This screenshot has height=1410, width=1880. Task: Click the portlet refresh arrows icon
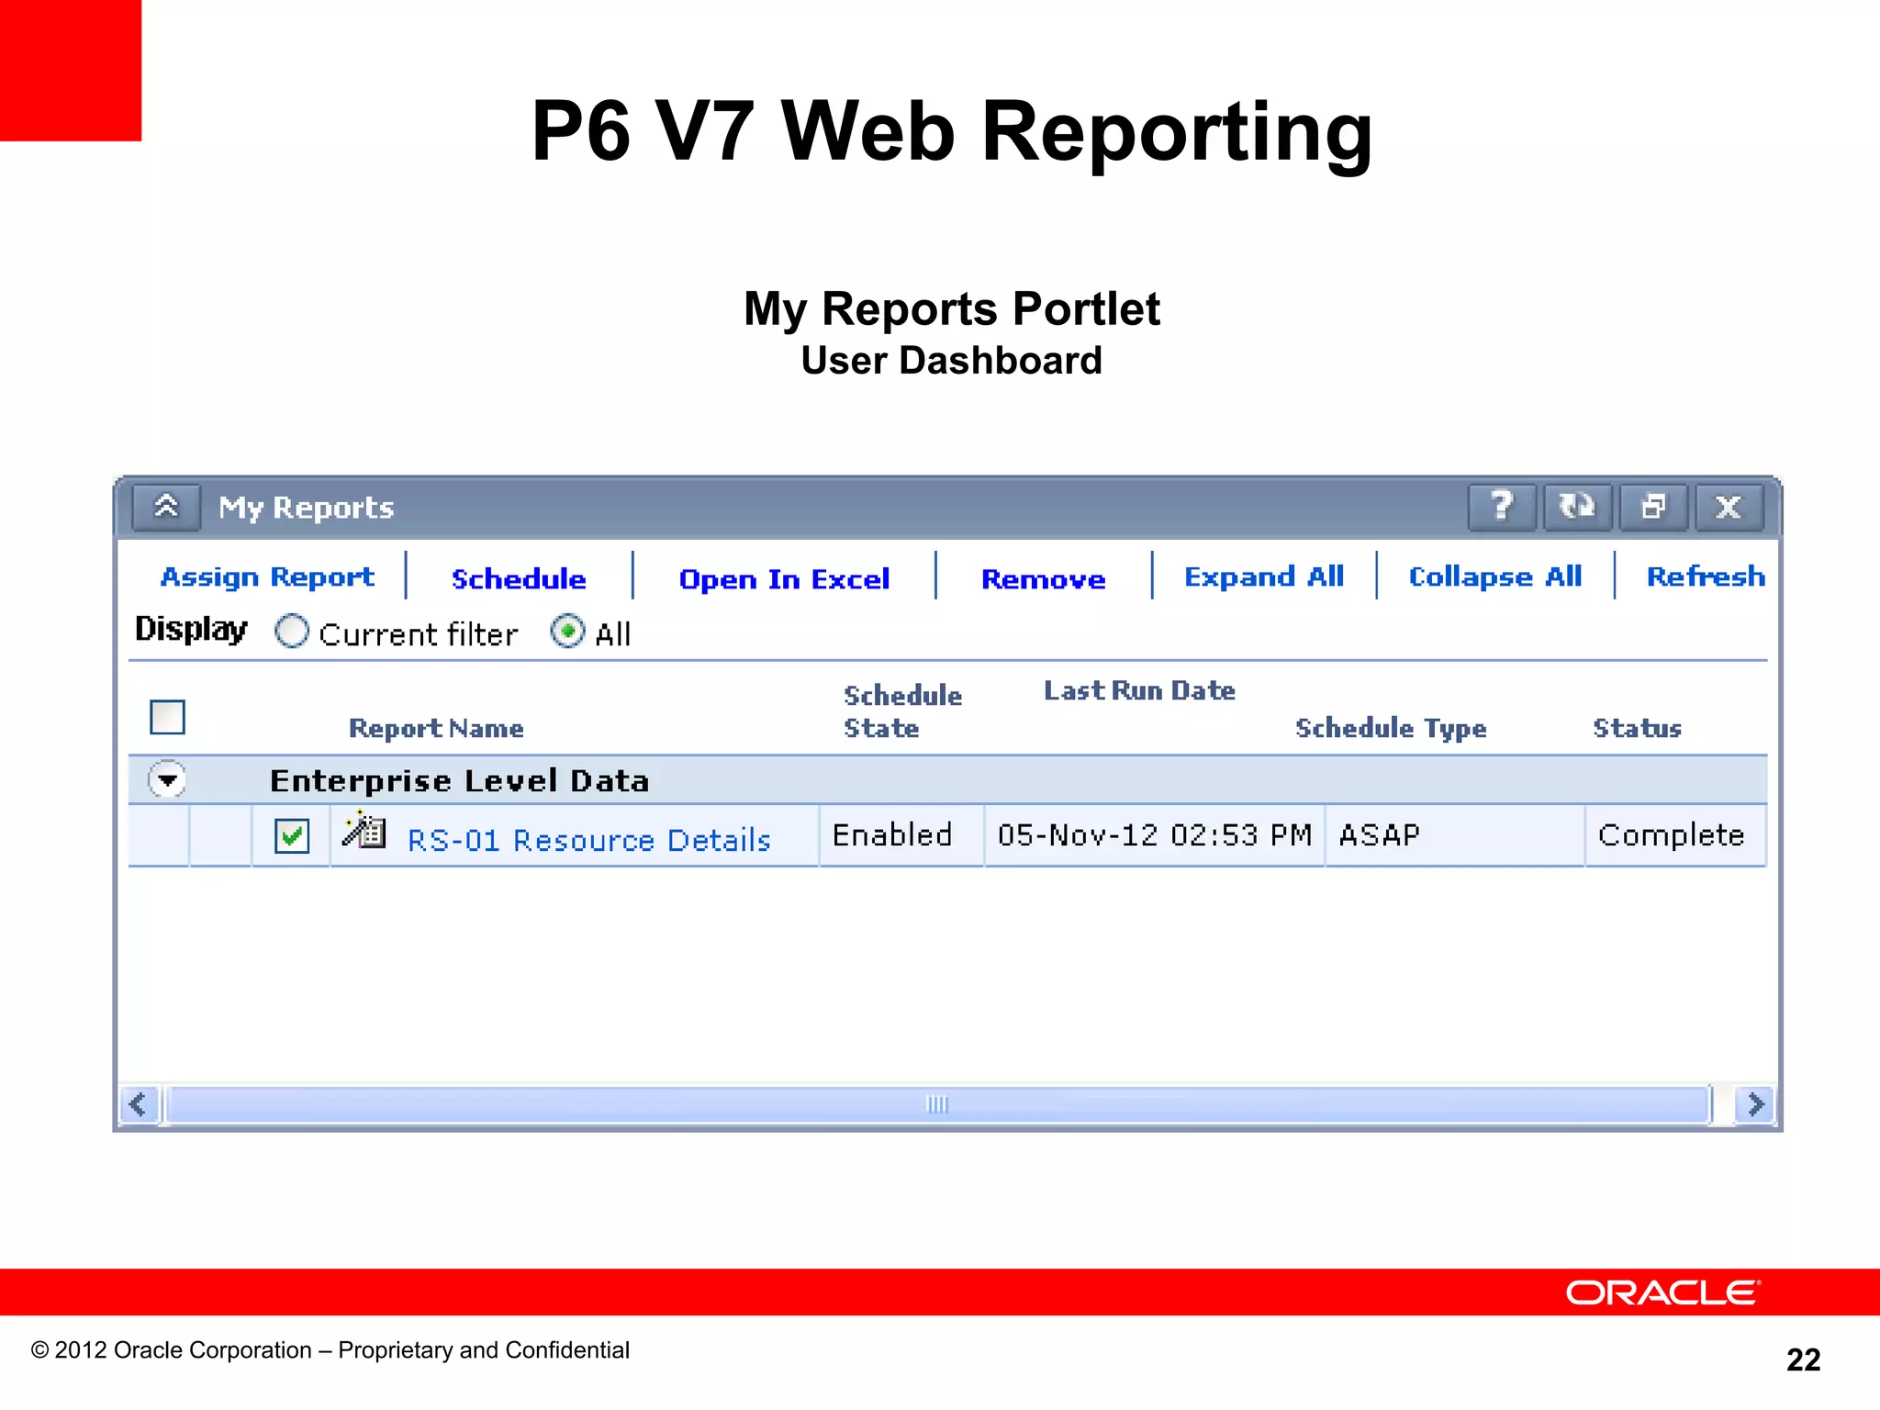1577,507
